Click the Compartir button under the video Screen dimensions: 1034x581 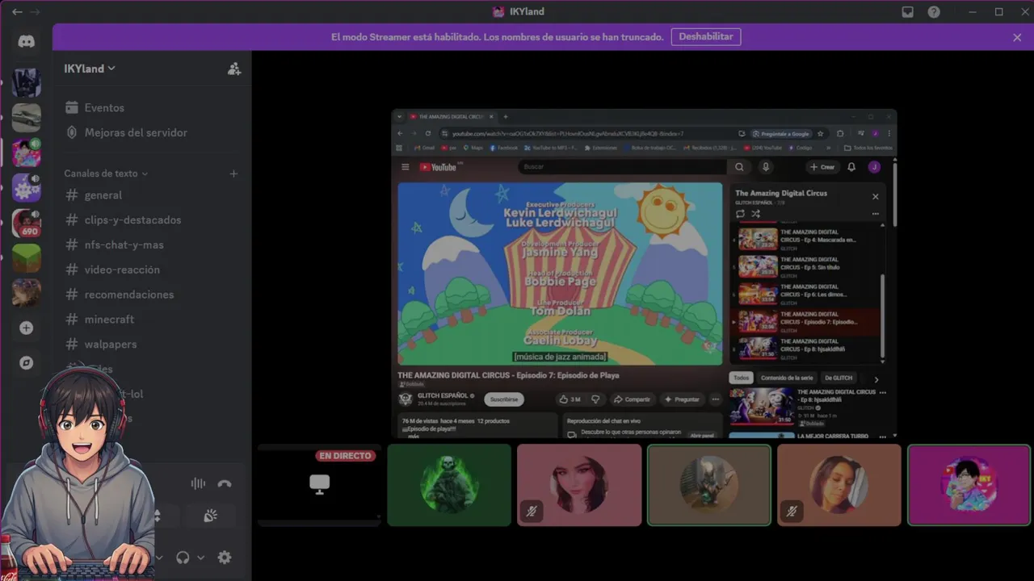[x=632, y=399]
